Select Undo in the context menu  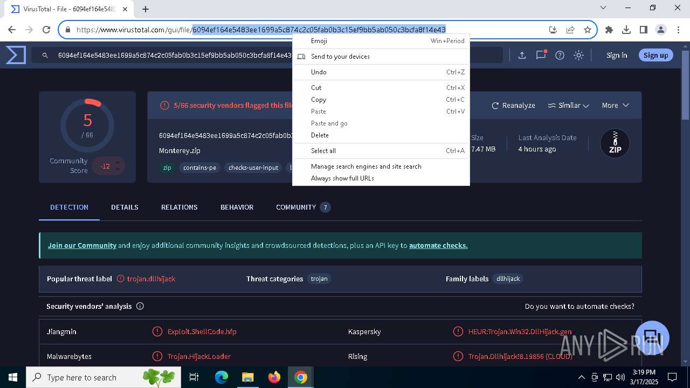coord(381,72)
